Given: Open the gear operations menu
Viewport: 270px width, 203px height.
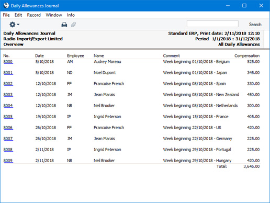Looking at the screenshot, I should pos(14,25).
